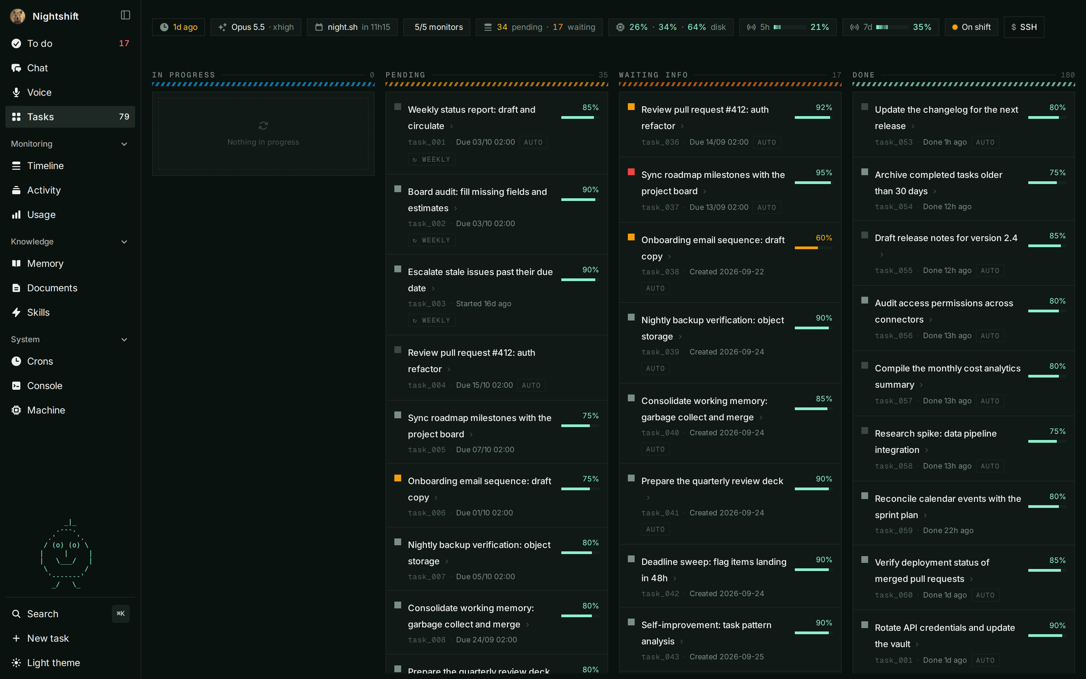Open Documents file icon
1086x679 pixels.
pyautogui.click(x=16, y=288)
